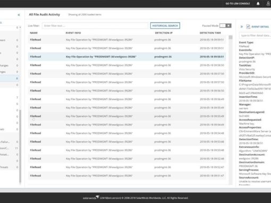This screenshot has width=271, height=203.
Task: Open Historical Search
Action: 165,26
